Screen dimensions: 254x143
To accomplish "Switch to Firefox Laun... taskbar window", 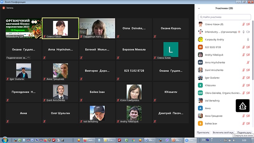I will tap(89, 140).
